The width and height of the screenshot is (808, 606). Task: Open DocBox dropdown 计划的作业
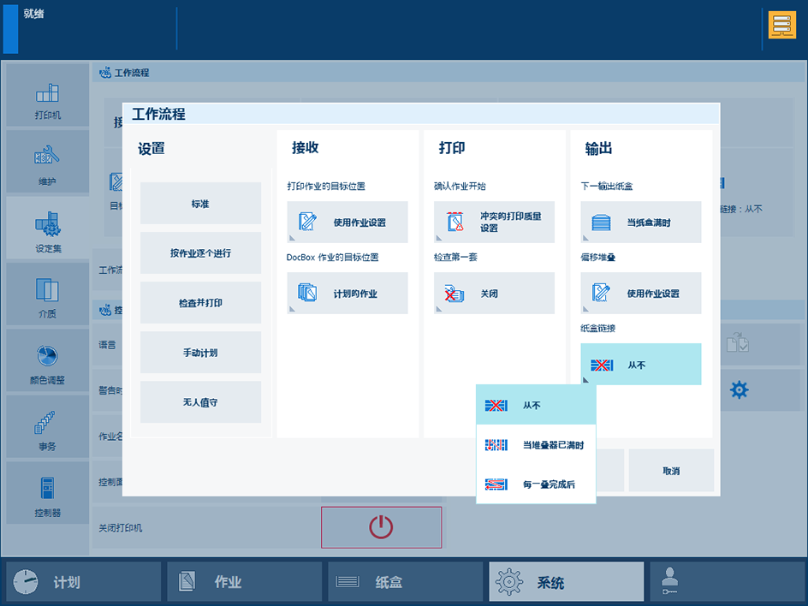tap(348, 294)
